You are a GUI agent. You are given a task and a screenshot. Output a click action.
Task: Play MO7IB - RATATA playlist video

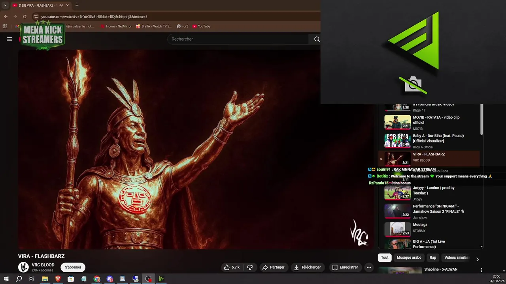[429, 122]
